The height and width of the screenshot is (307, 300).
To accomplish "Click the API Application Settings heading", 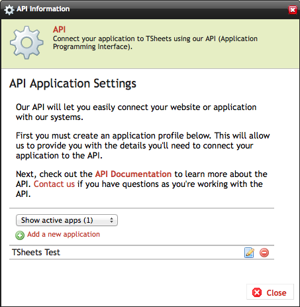I will click(73, 84).
